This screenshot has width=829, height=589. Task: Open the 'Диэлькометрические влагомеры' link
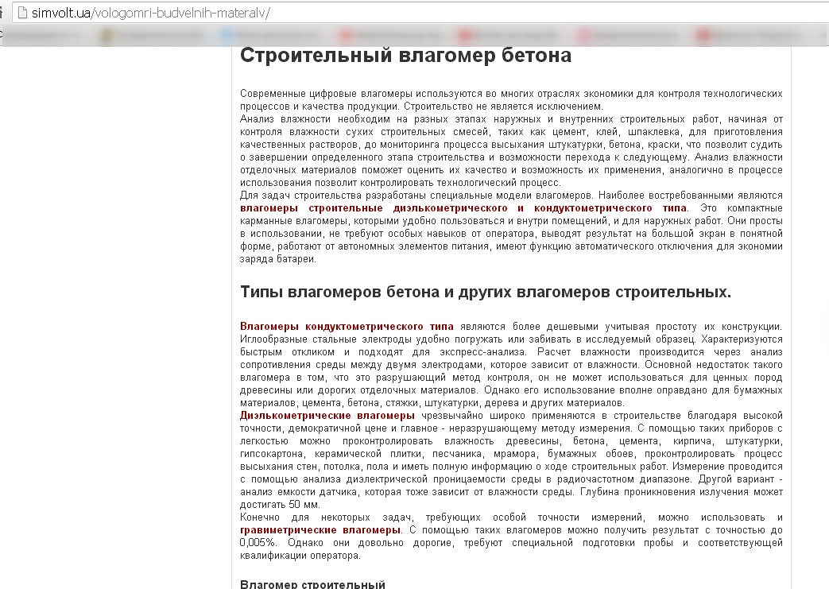pyautogui.click(x=327, y=416)
